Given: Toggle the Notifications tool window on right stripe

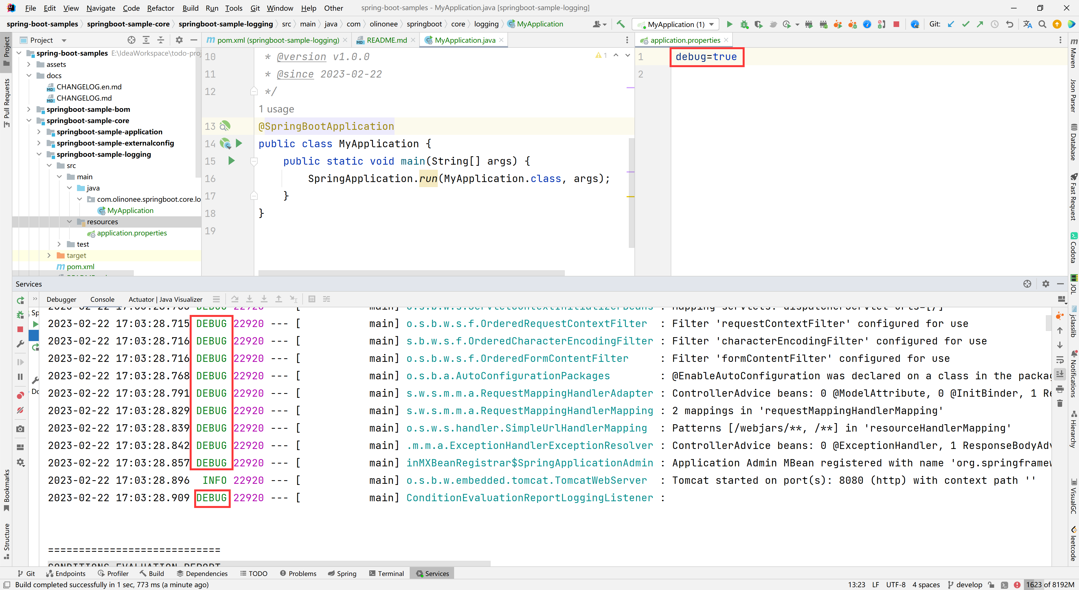Looking at the screenshot, I should pos(1074,373).
